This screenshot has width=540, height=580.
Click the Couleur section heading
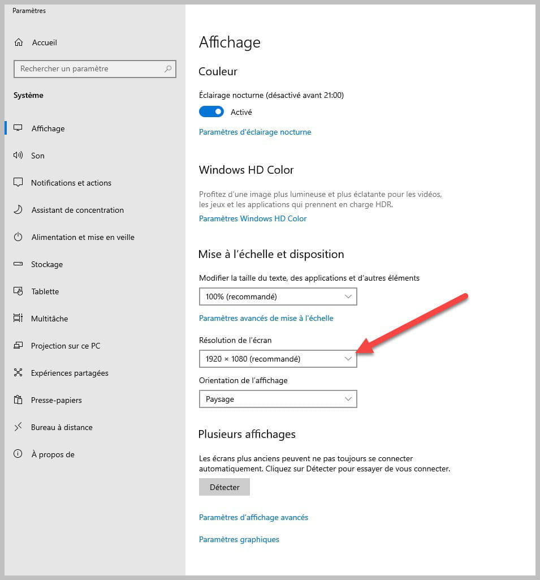[x=218, y=71]
